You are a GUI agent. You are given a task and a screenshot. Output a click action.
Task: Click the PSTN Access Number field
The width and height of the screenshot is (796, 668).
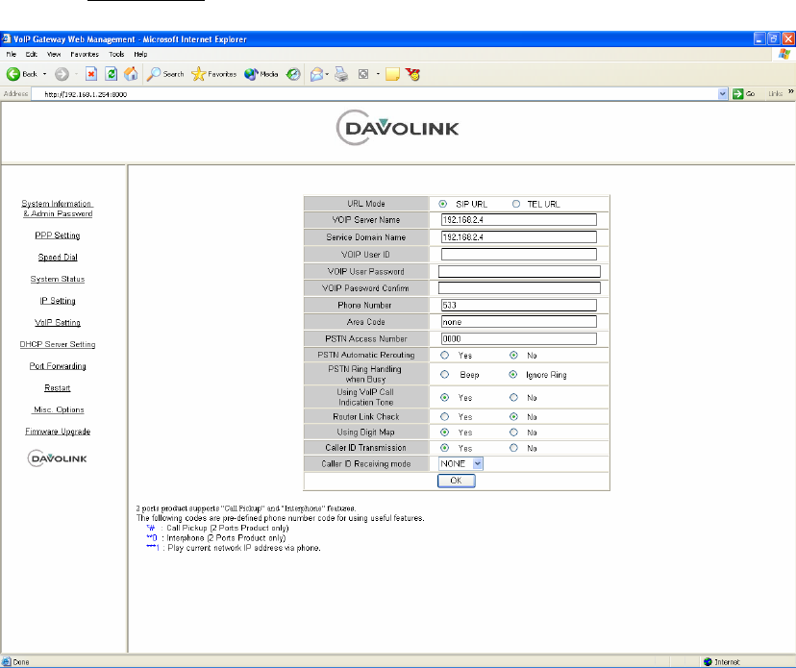pyautogui.click(x=519, y=338)
